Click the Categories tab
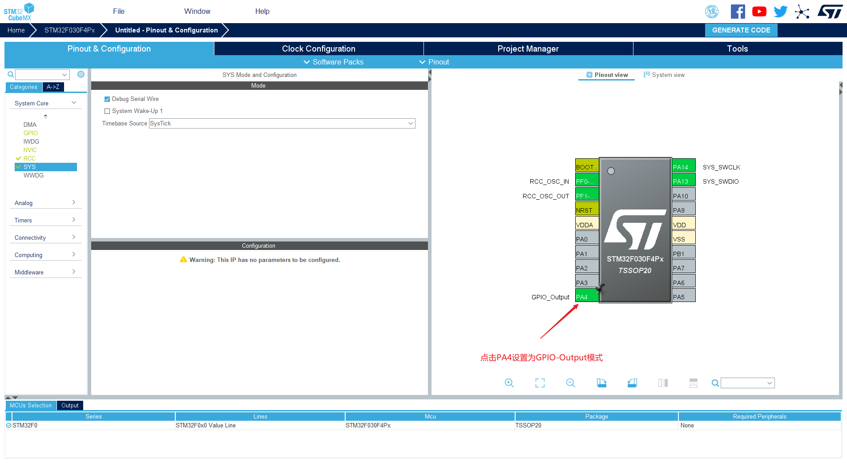The image size is (847, 463). pos(24,87)
